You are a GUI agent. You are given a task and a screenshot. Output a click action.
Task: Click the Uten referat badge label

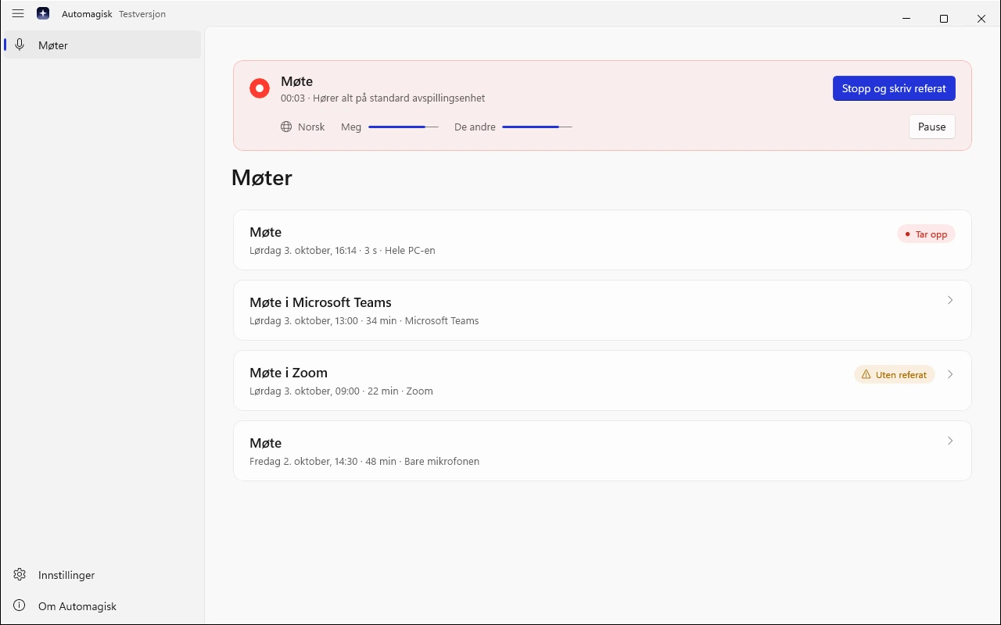click(901, 375)
